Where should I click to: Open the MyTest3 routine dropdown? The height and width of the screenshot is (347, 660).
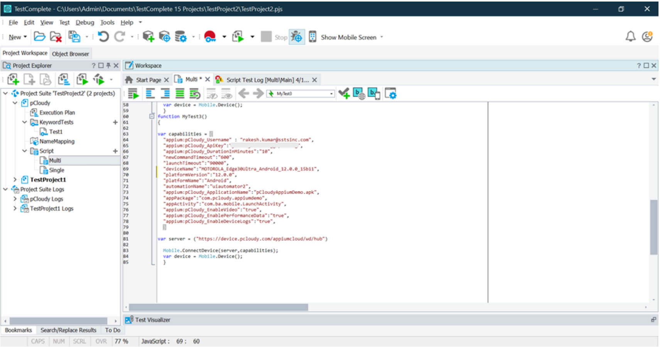coord(331,94)
